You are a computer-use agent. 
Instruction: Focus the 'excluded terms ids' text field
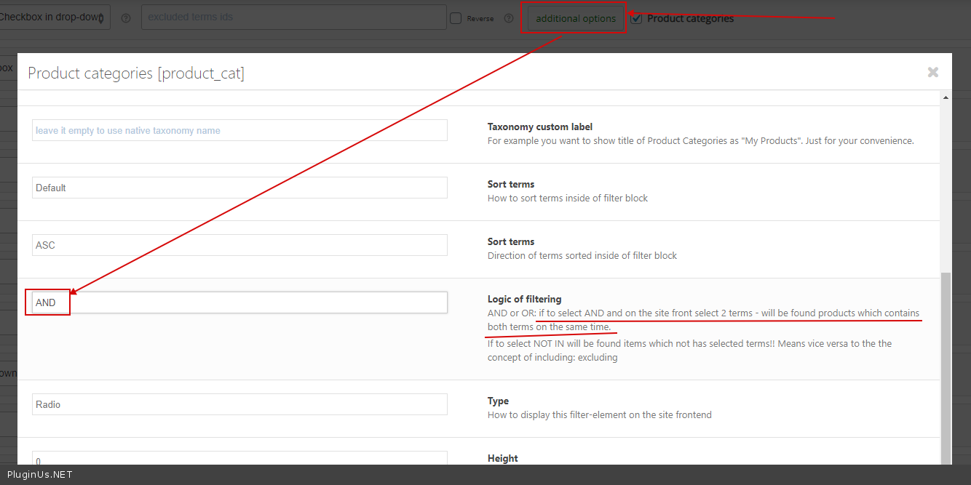click(293, 17)
